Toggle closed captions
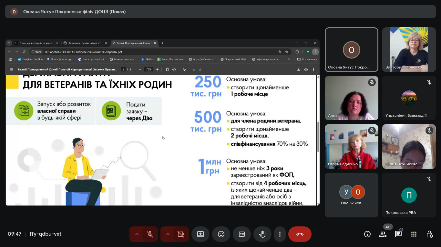Viewport: 441px width, 247px height. [x=242, y=234]
